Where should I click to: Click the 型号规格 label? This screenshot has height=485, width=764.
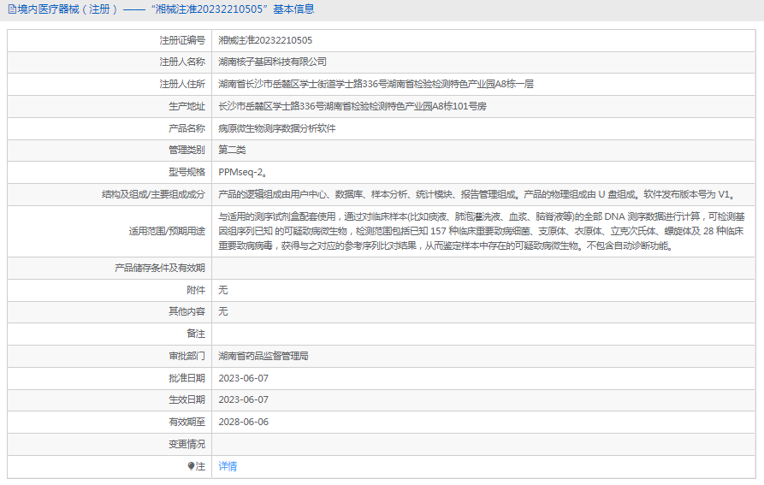point(187,173)
